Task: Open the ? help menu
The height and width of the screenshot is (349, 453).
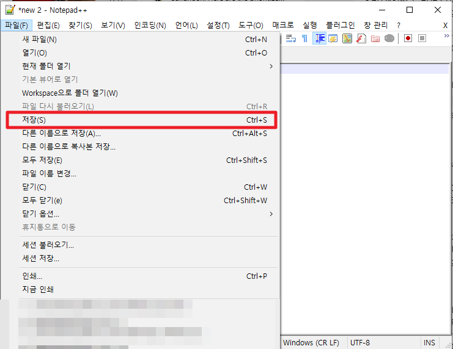Action: click(x=399, y=26)
